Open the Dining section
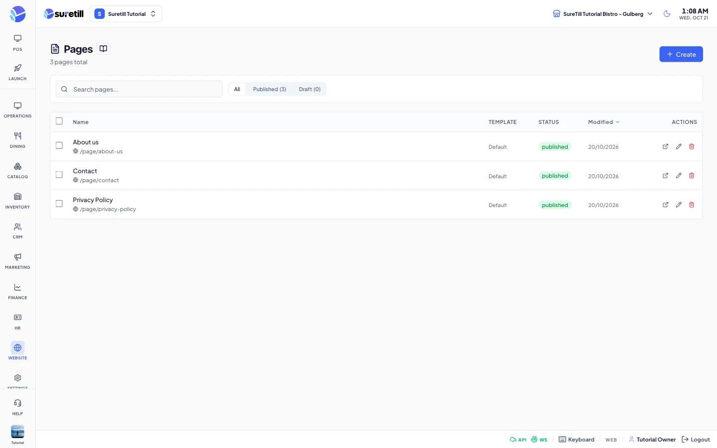The height and width of the screenshot is (448, 717). (17, 140)
